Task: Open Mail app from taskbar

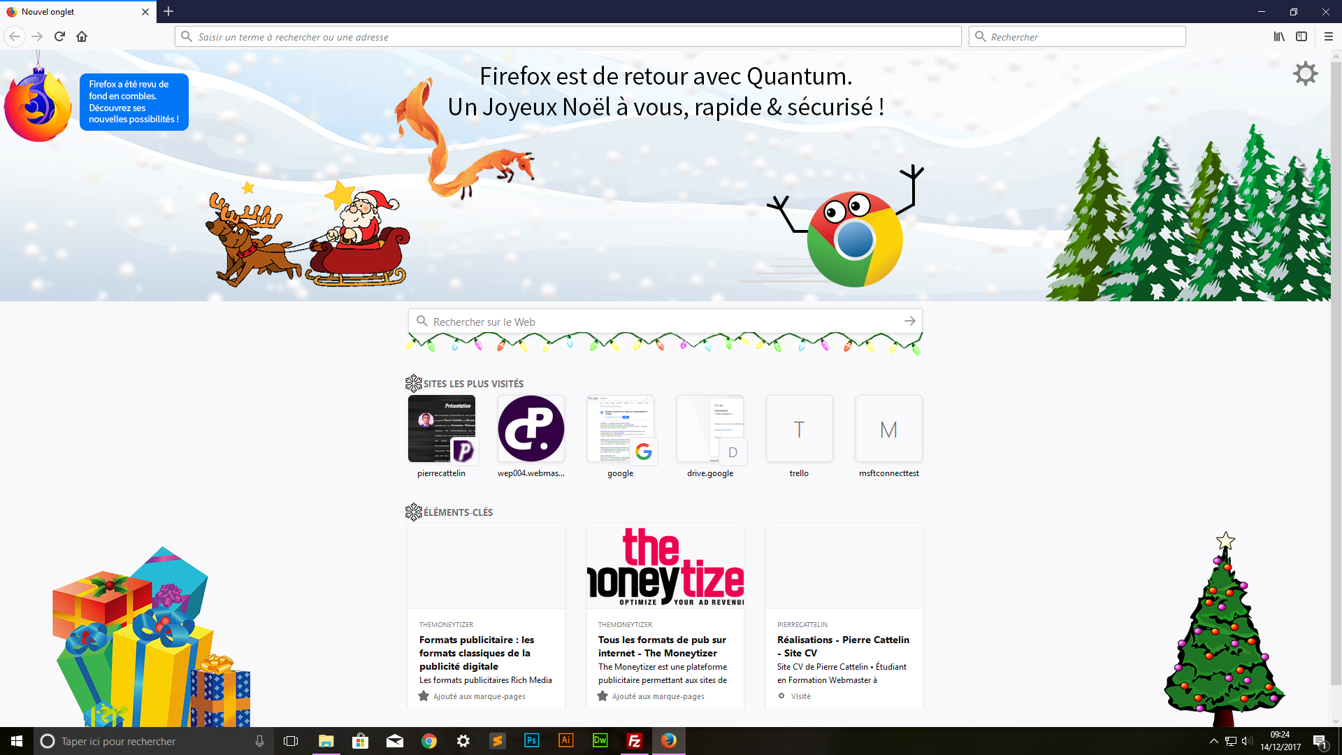Action: tap(395, 741)
